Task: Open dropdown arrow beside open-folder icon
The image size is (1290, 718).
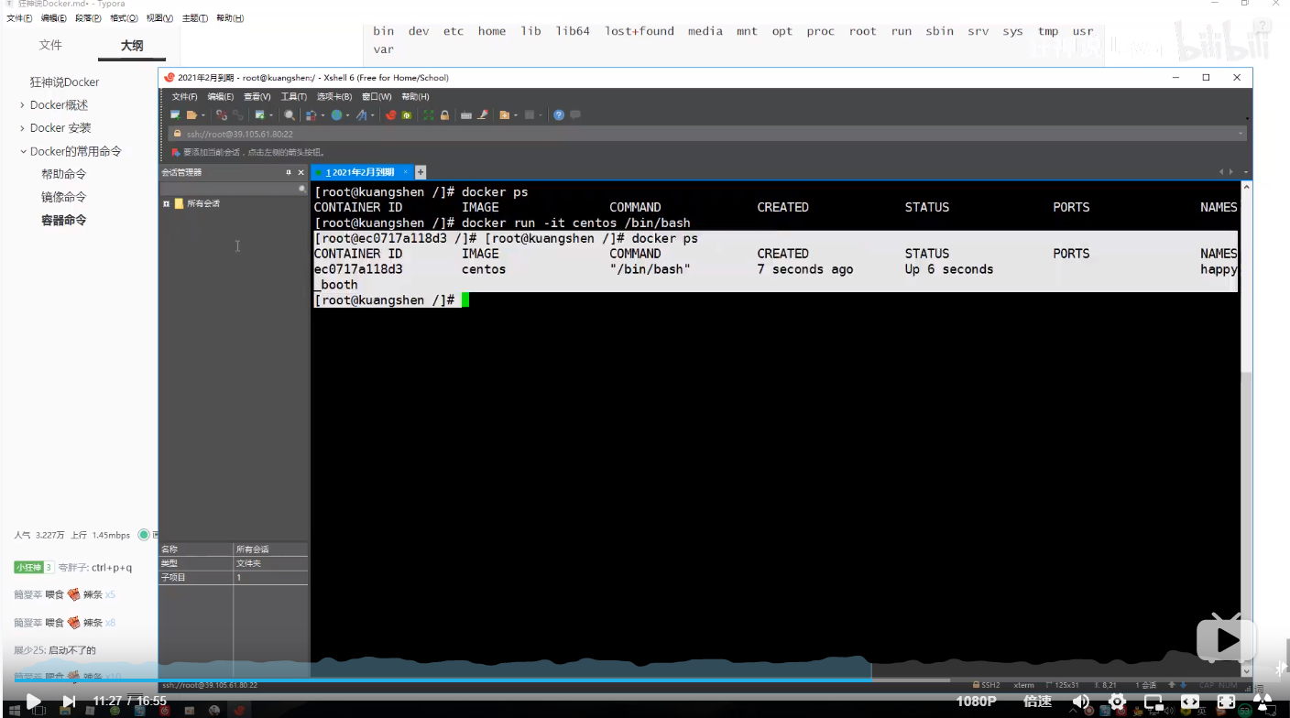Action: coord(203,115)
